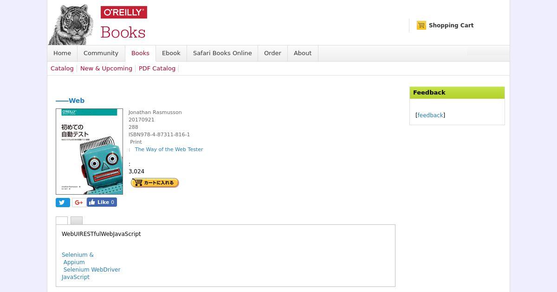Viewport: 557px width, 292px height.
Task: Open New & Upcoming link
Action: pos(106,69)
